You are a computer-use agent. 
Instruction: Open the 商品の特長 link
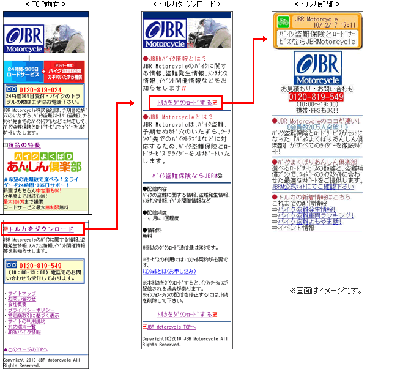click(x=24, y=145)
